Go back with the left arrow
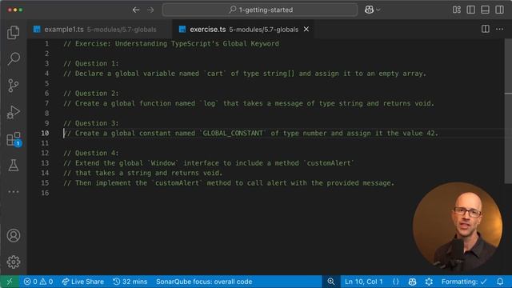The image size is (512, 288). [x=136, y=10]
